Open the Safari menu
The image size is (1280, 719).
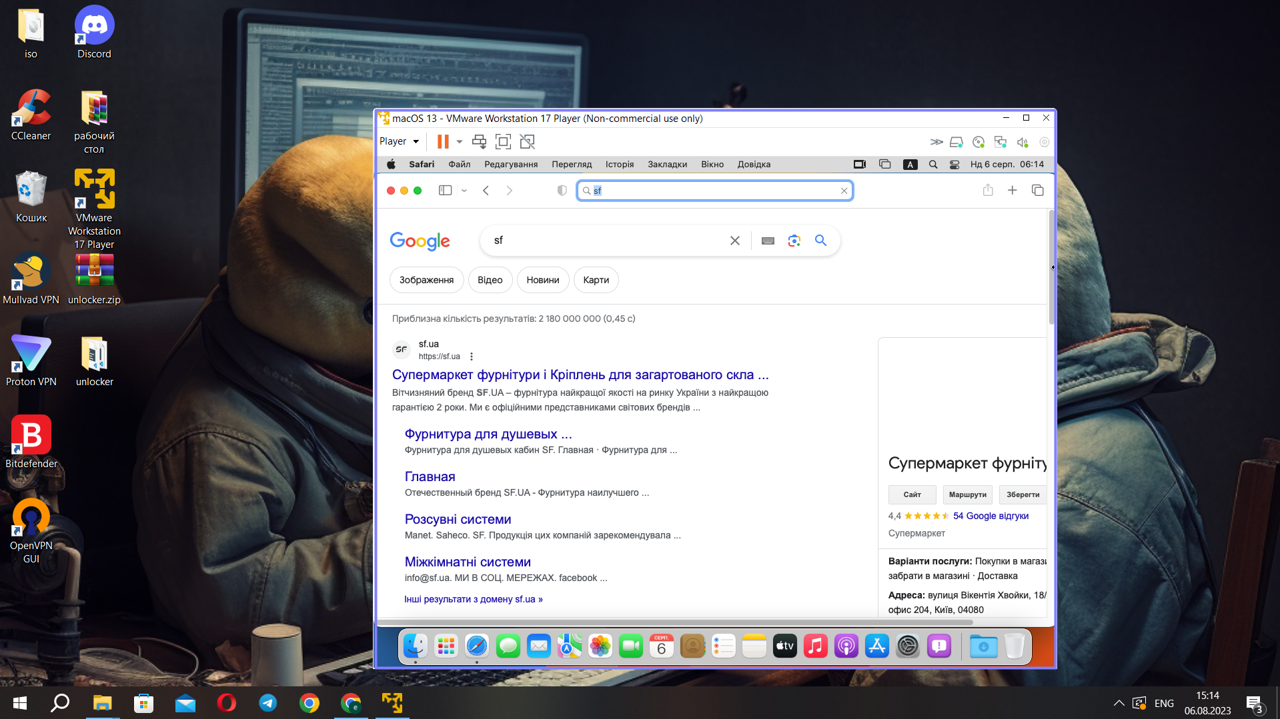(x=422, y=164)
